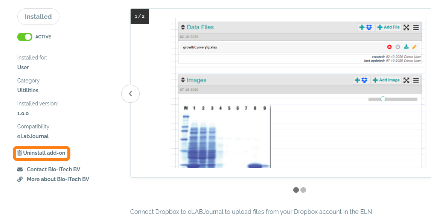Toggle the ACTIVE add-on switch
Screen dimensions: 431x218
pos(25,37)
